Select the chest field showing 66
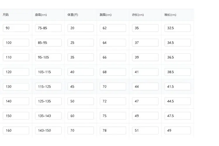The image size is (219, 146). point(113,57)
